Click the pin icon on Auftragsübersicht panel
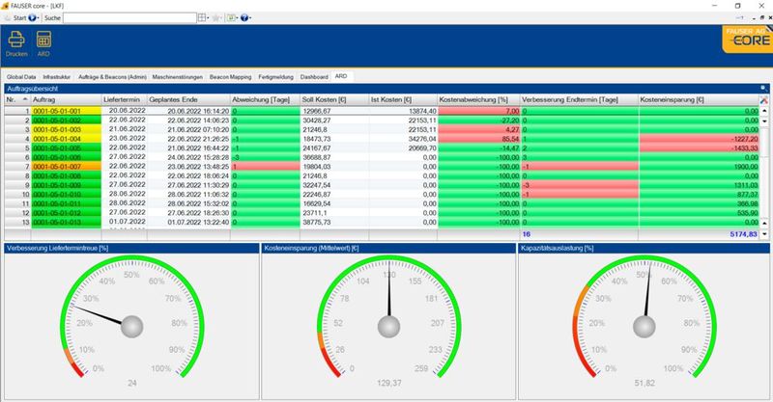 click(x=764, y=87)
